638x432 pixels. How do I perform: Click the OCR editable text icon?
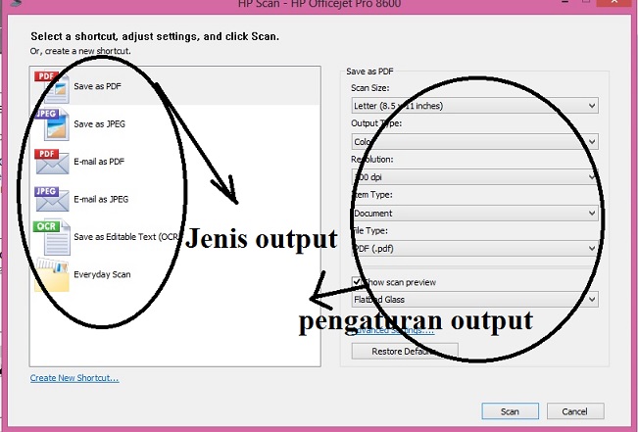click(x=52, y=237)
